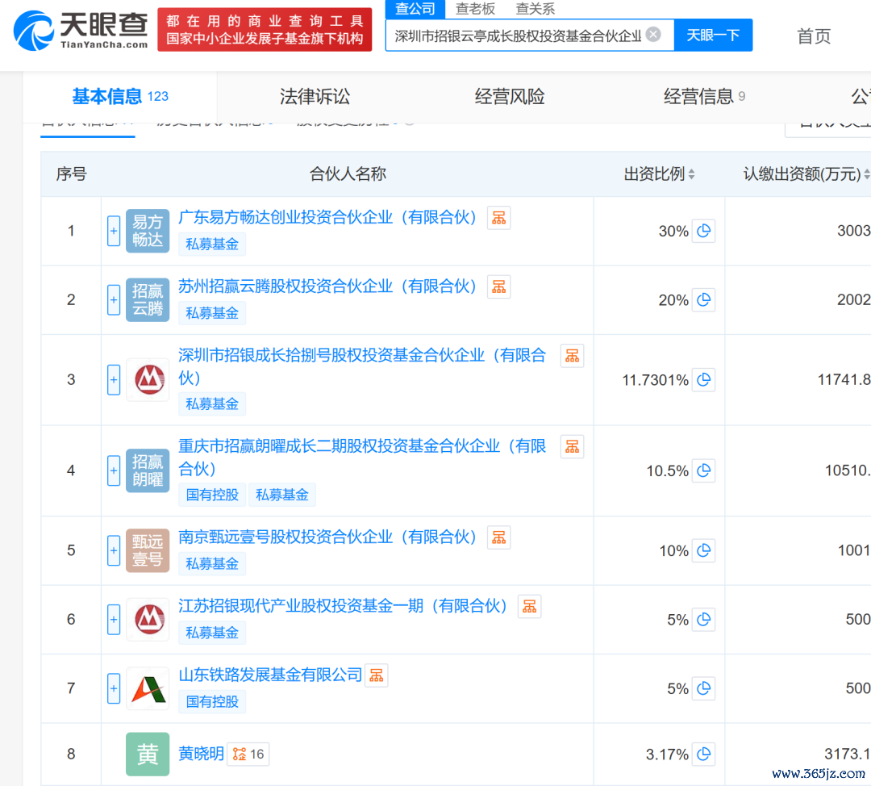Switch to 基本信息 tab
The image size is (871, 786).
(x=120, y=97)
